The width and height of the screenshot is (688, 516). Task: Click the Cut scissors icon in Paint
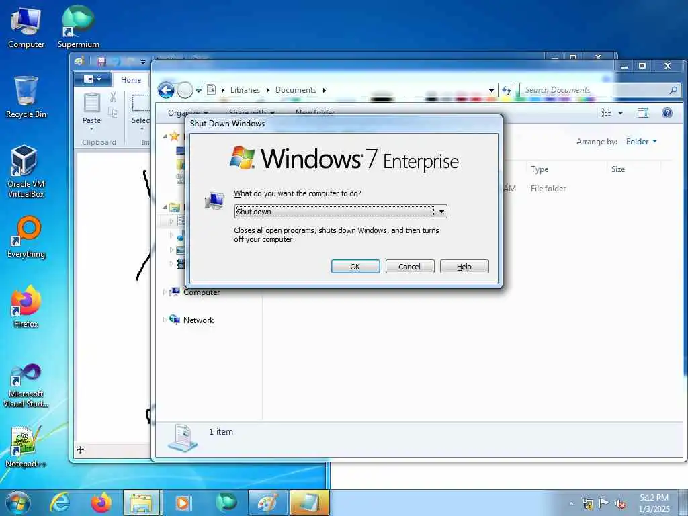[113, 97]
